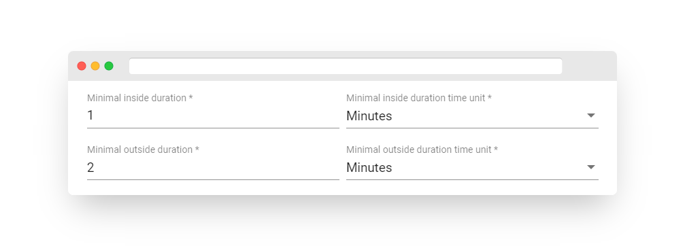The width and height of the screenshot is (685, 246).
Task: Click the value 1 in inside duration
Action: [x=90, y=116]
